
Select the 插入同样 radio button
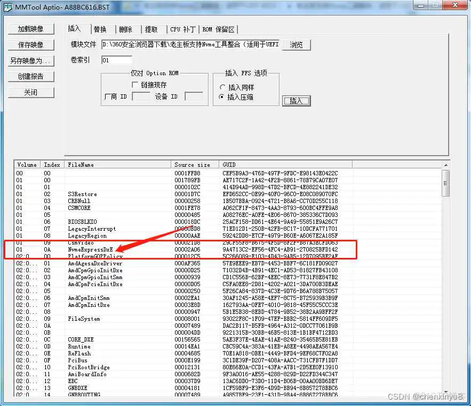coord(223,88)
